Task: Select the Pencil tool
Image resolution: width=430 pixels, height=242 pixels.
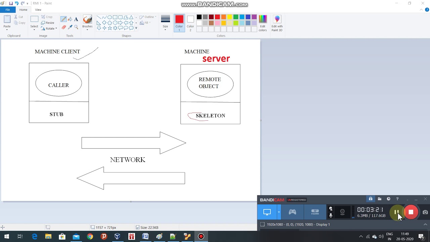Action: click(x=63, y=19)
